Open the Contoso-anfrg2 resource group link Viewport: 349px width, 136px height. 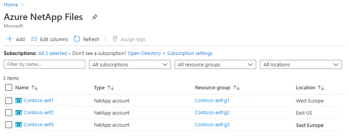pos(212,113)
